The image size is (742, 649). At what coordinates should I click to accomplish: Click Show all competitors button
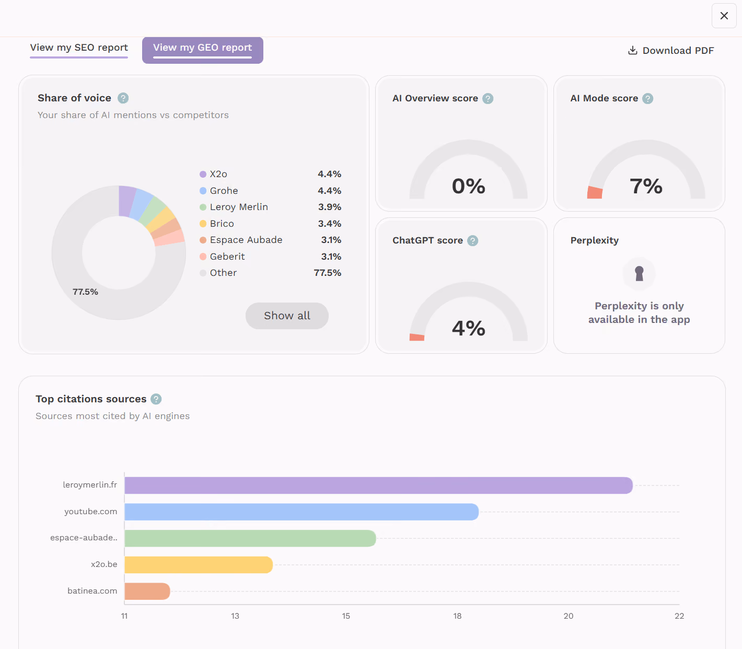(287, 316)
